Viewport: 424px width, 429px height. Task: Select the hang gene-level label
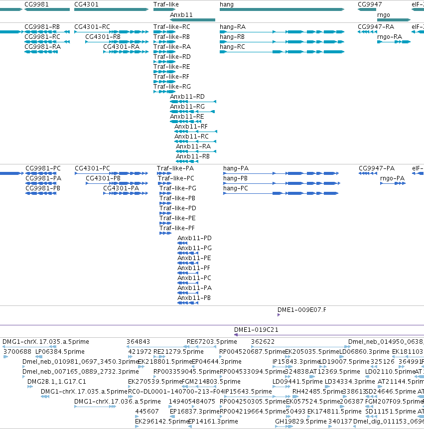point(227,4)
